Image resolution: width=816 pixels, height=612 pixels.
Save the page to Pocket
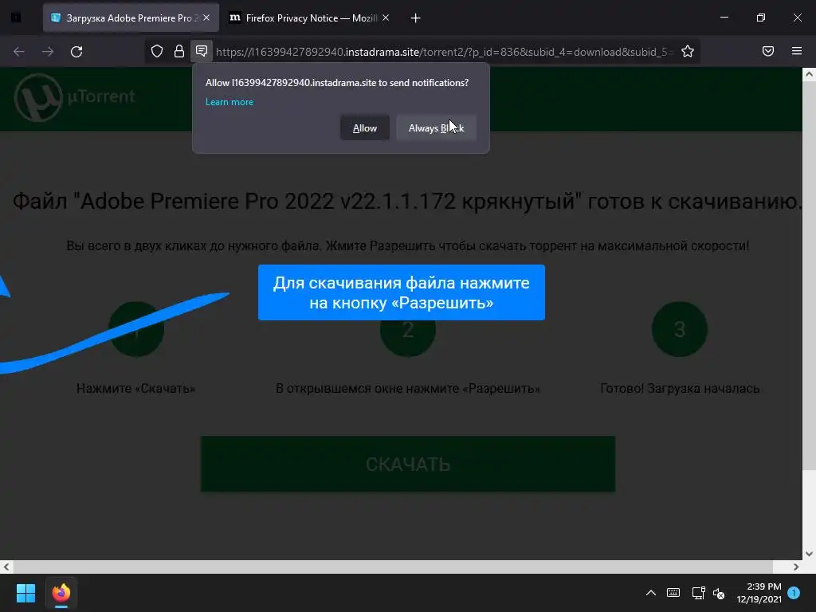coord(768,51)
